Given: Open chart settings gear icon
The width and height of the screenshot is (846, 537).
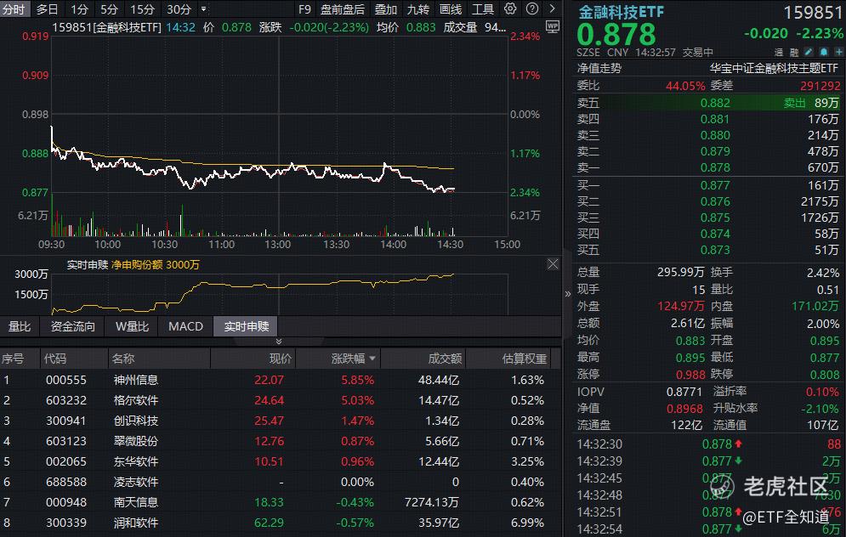Looking at the screenshot, I should pyautogui.click(x=510, y=8).
